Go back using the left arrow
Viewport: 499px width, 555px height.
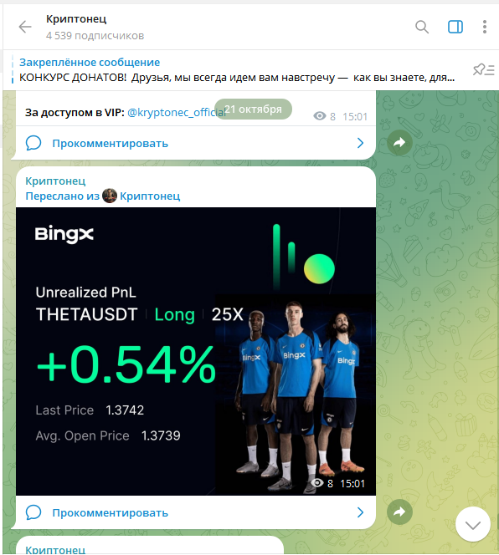pyautogui.click(x=25, y=27)
